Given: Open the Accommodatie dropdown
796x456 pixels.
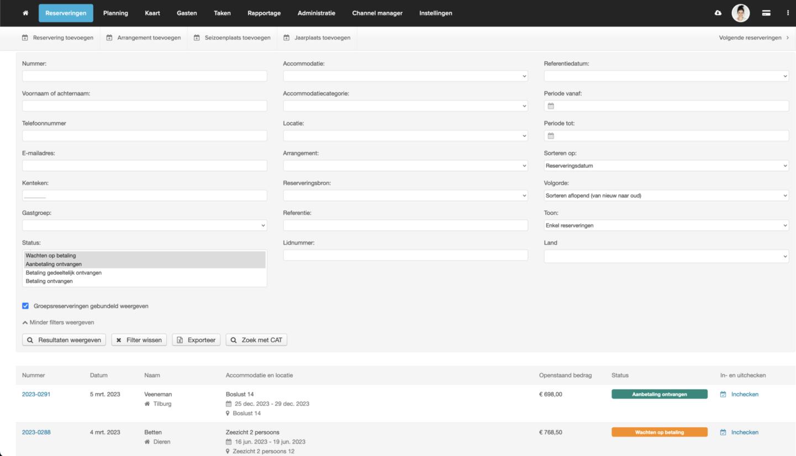Looking at the screenshot, I should click(x=405, y=76).
